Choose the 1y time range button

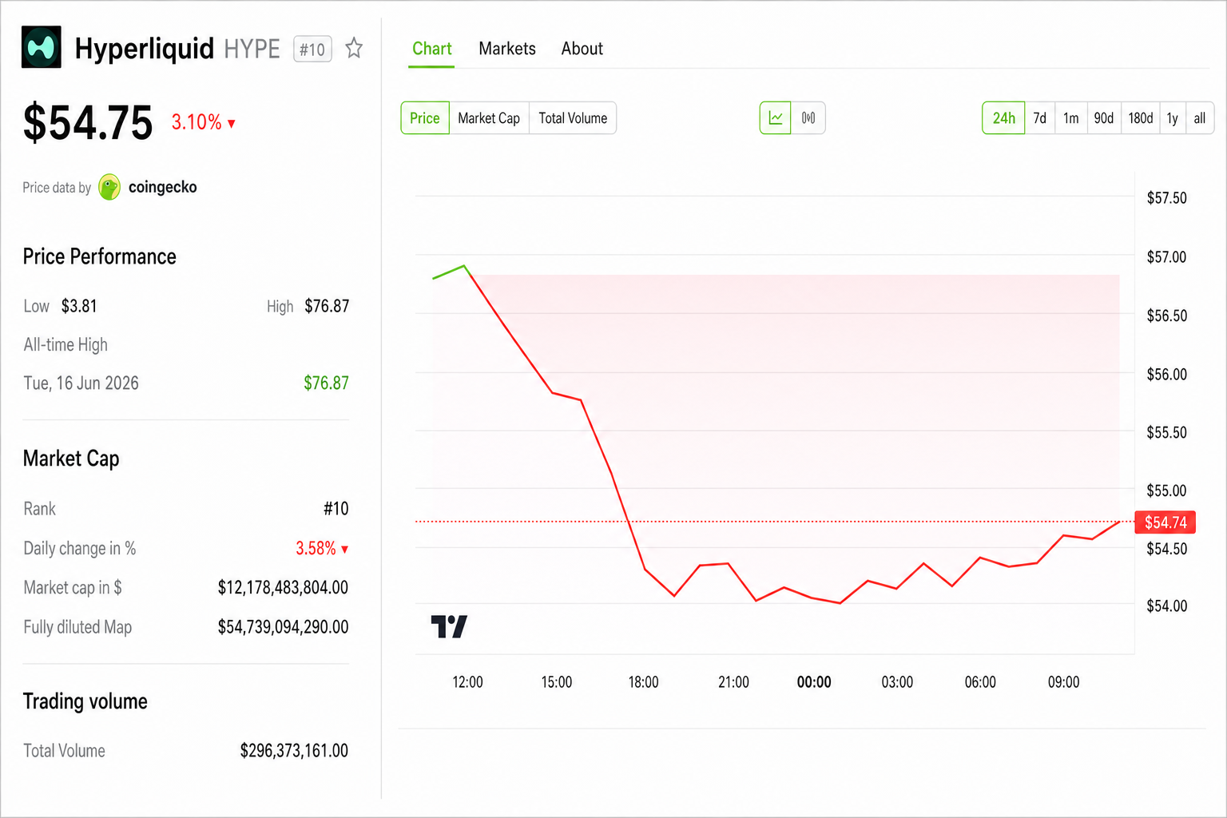tap(1172, 118)
